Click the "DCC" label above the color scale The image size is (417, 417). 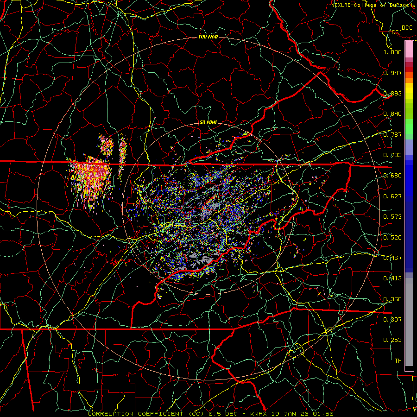pyautogui.click(x=407, y=28)
